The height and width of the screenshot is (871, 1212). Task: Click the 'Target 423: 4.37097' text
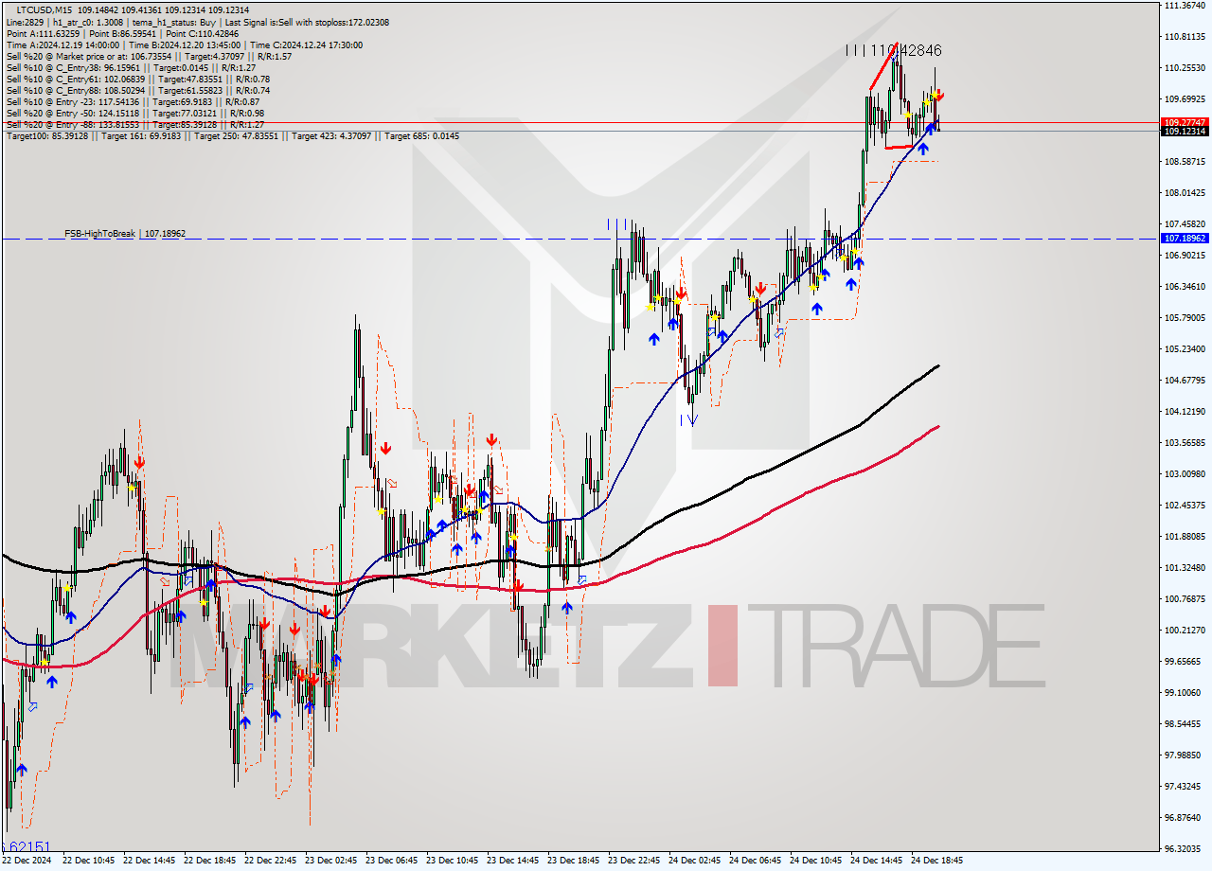click(331, 135)
